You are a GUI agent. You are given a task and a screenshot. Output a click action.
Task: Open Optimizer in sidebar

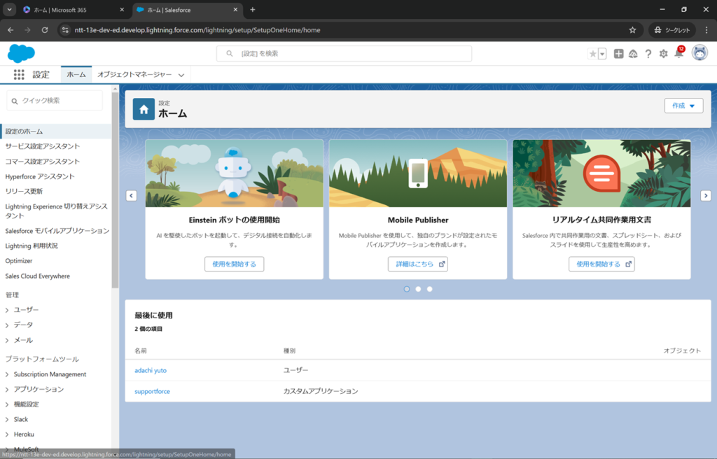point(19,261)
